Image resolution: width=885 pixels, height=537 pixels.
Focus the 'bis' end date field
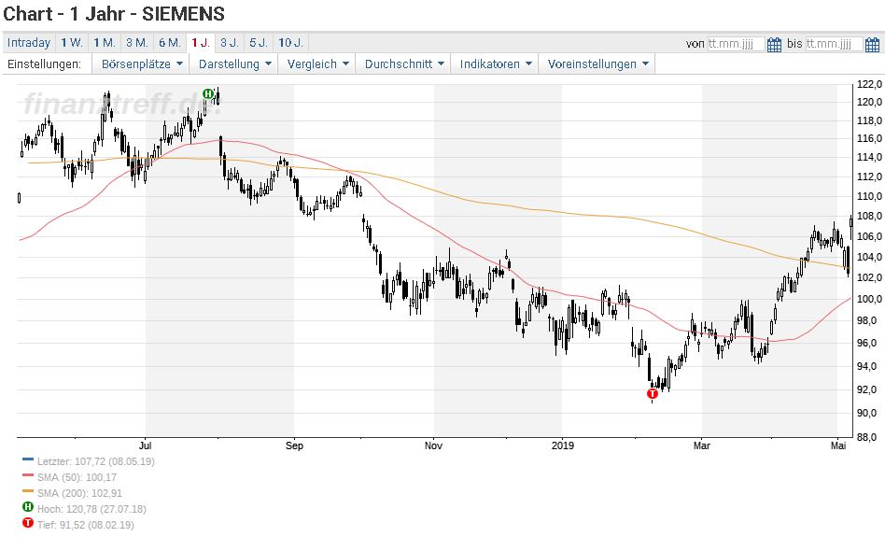tap(835, 44)
